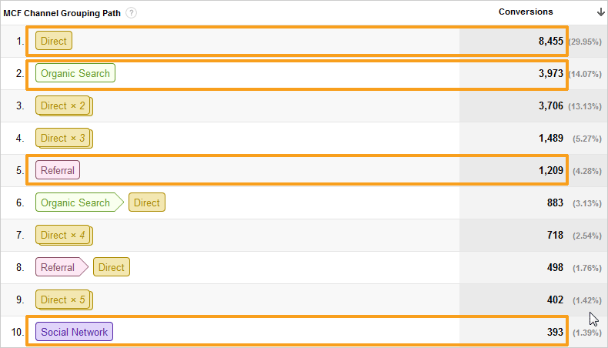Click Organic Search tag in row 6
Viewport: 608px width, 348px height.
79,202
